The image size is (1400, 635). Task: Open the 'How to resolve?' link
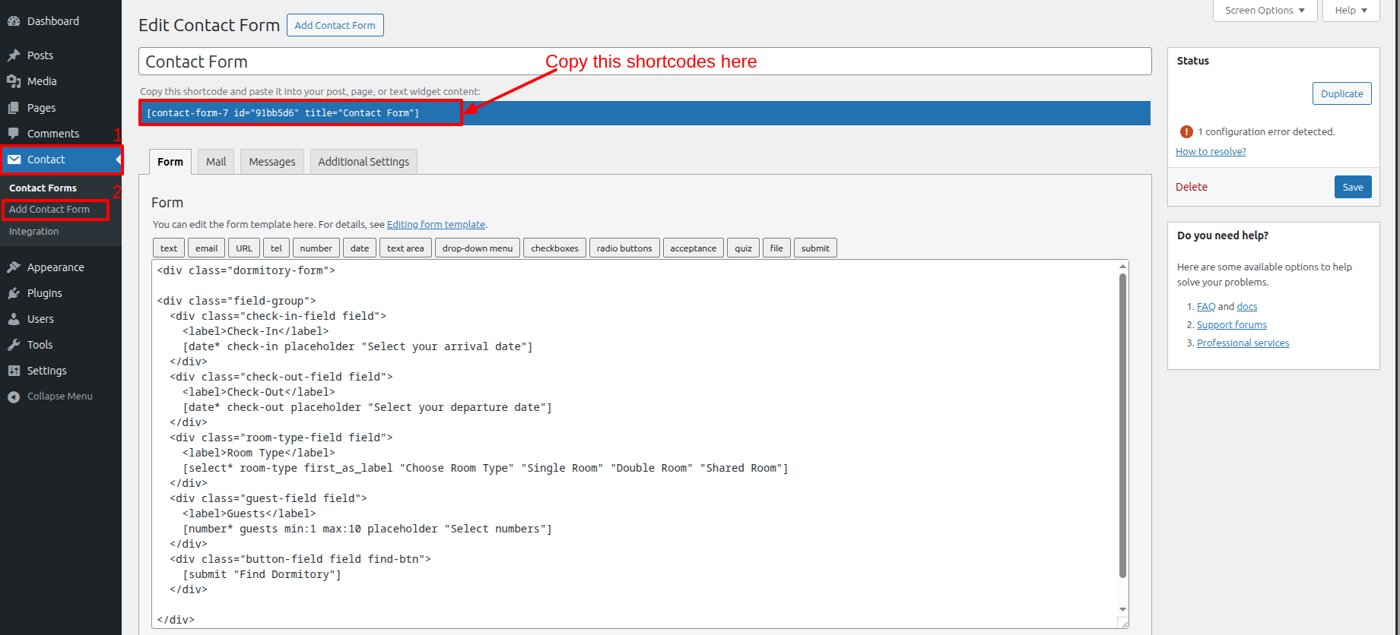[1211, 152]
